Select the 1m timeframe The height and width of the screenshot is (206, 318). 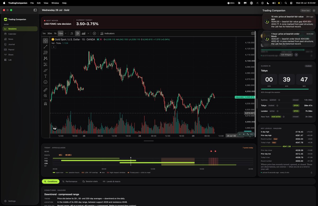click(x=44, y=33)
